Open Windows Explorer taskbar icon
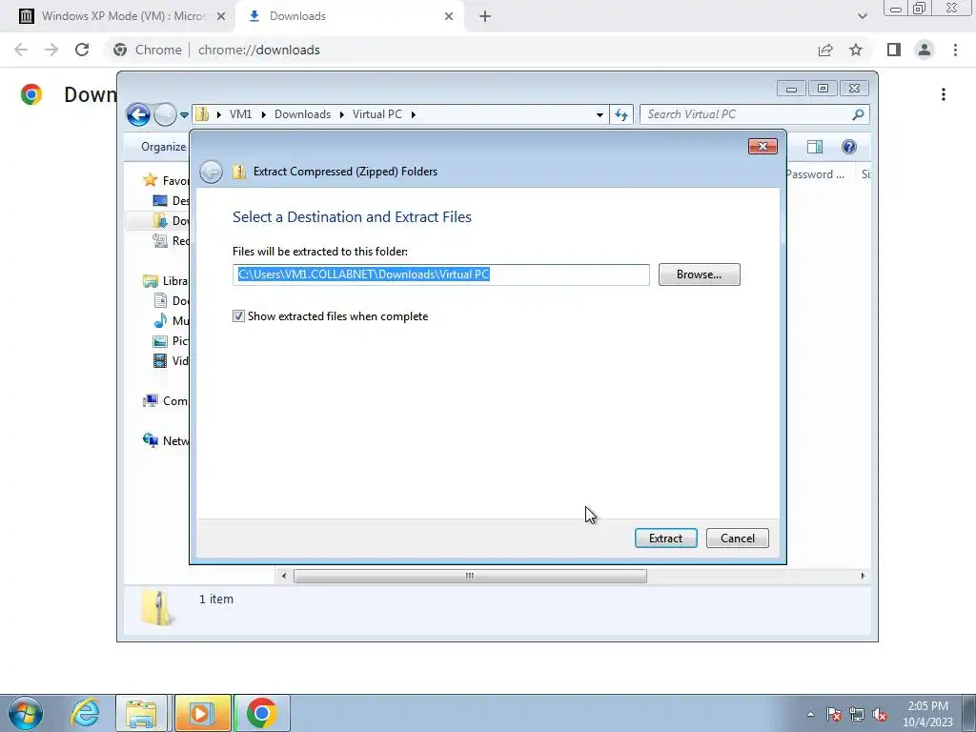 click(141, 713)
